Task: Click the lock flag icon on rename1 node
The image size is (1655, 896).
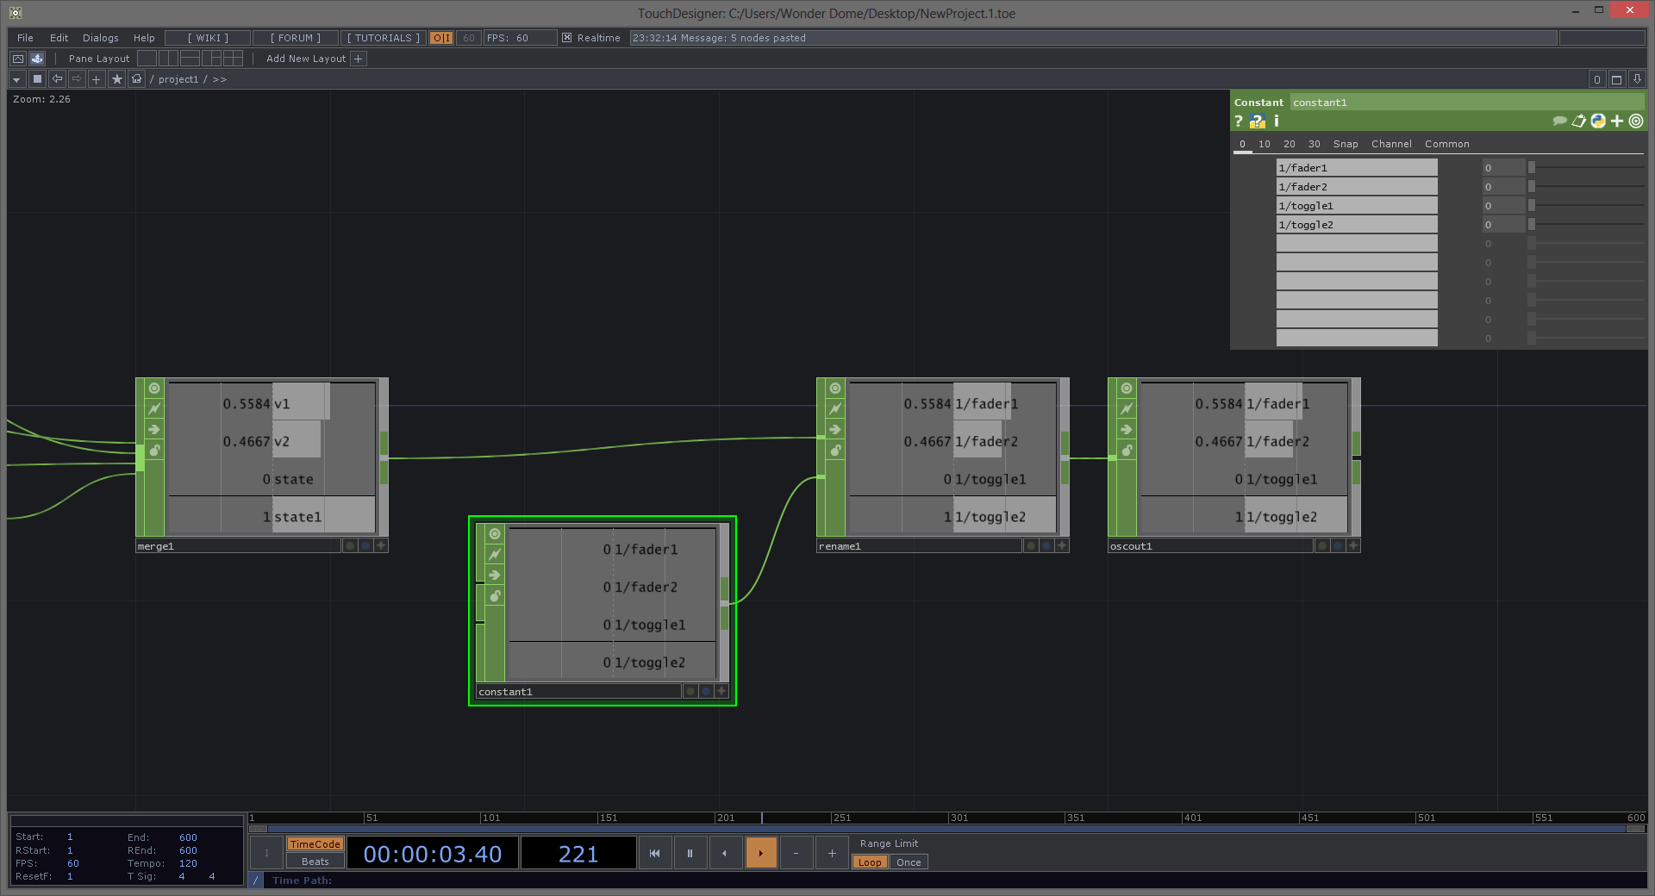Action: click(x=835, y=451)
